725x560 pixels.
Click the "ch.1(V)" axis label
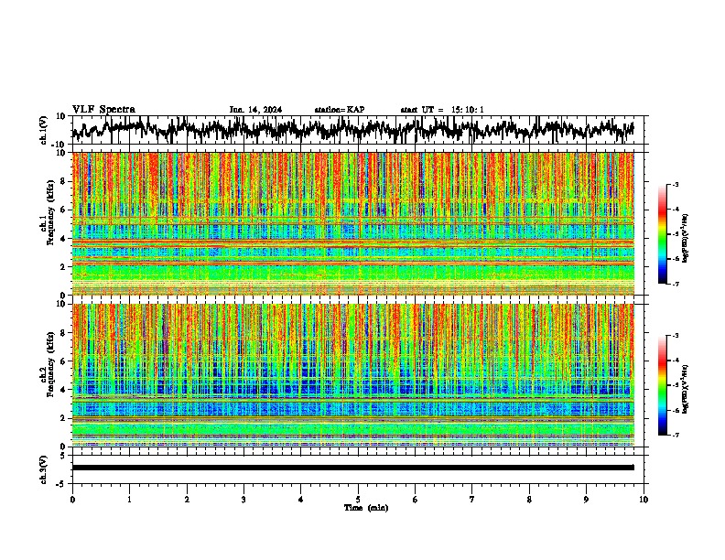click(x=44, y=130)
